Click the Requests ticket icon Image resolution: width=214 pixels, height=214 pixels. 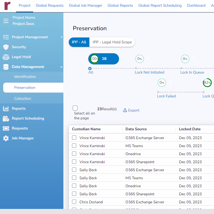(6, 128)
